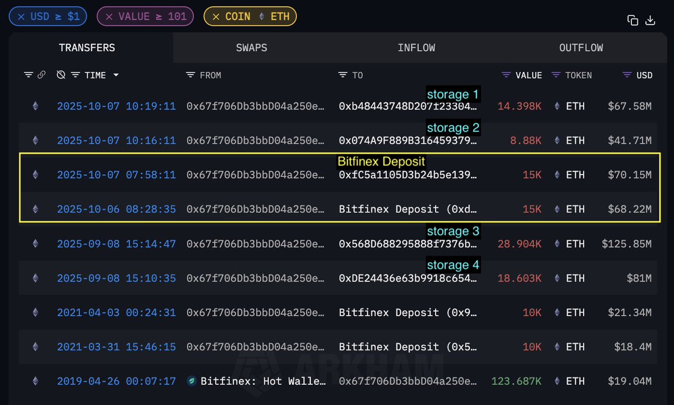Open recipient address 0xDE24436e63b9918c654…
The image size is (674, 405).
pyautogui.click(x=408, y=278)
